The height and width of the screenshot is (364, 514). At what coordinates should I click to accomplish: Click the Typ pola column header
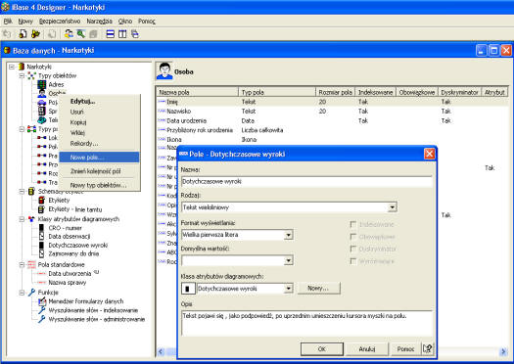[277, 92]
